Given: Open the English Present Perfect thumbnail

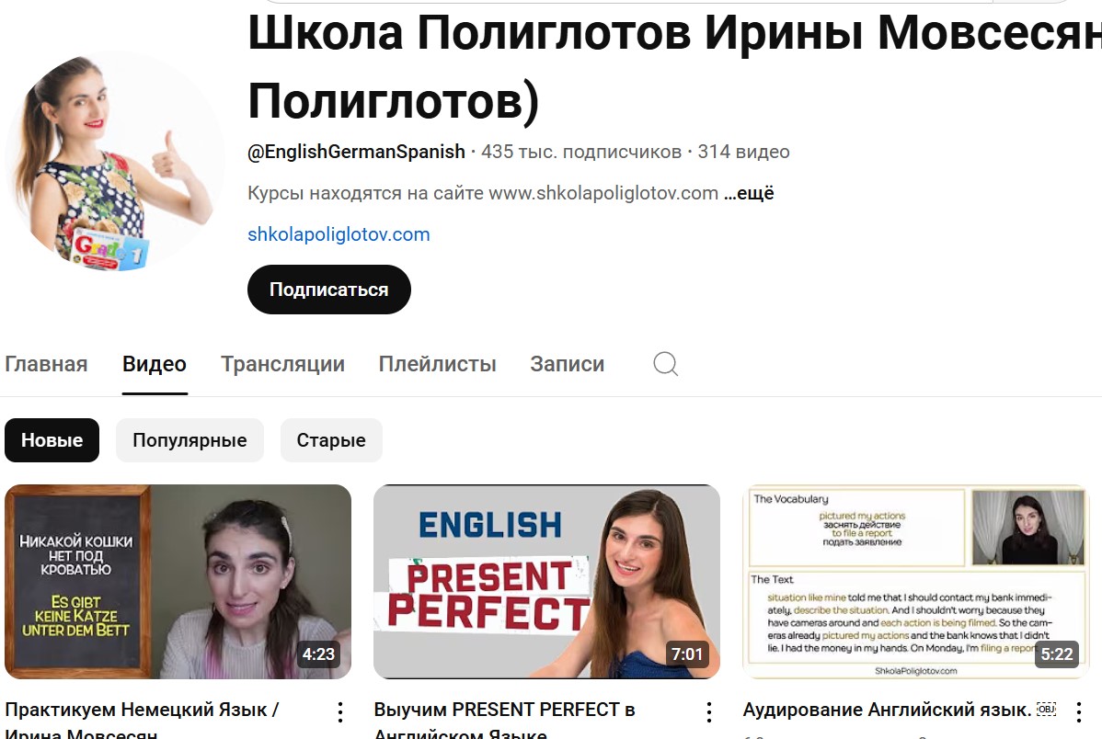Looking at the screenshot, I should click(546, 582).
